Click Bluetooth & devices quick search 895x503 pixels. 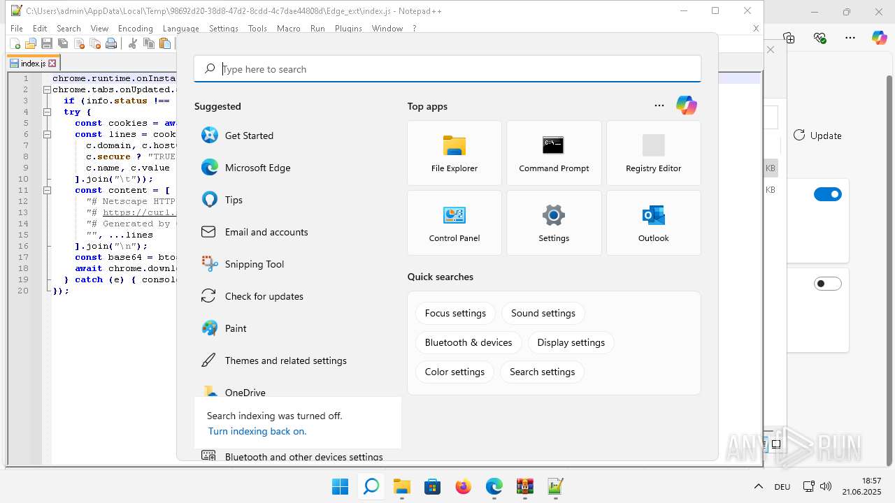(x=468, y=342)
